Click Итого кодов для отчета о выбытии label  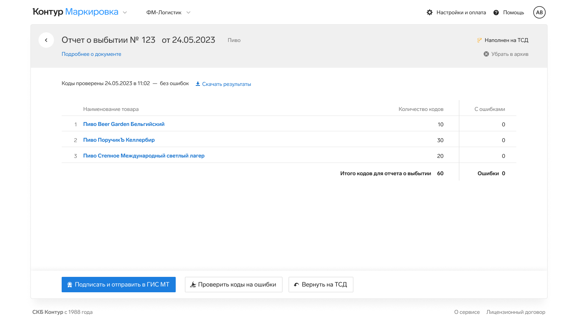click(386, 173)
